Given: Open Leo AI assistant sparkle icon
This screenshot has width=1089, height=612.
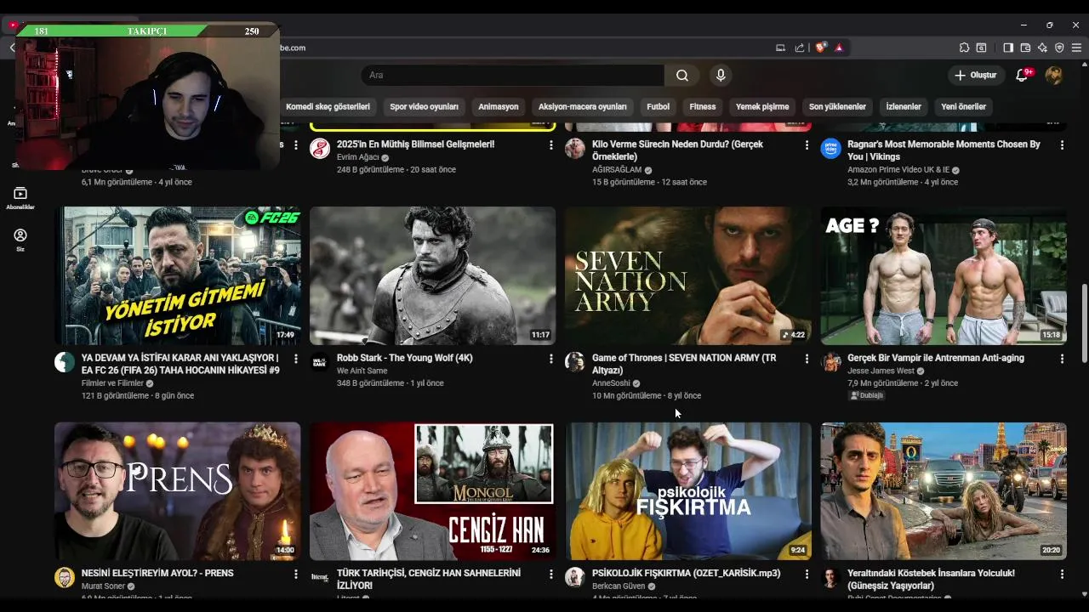Looking at the screenshot, I should pos(1042,48).
